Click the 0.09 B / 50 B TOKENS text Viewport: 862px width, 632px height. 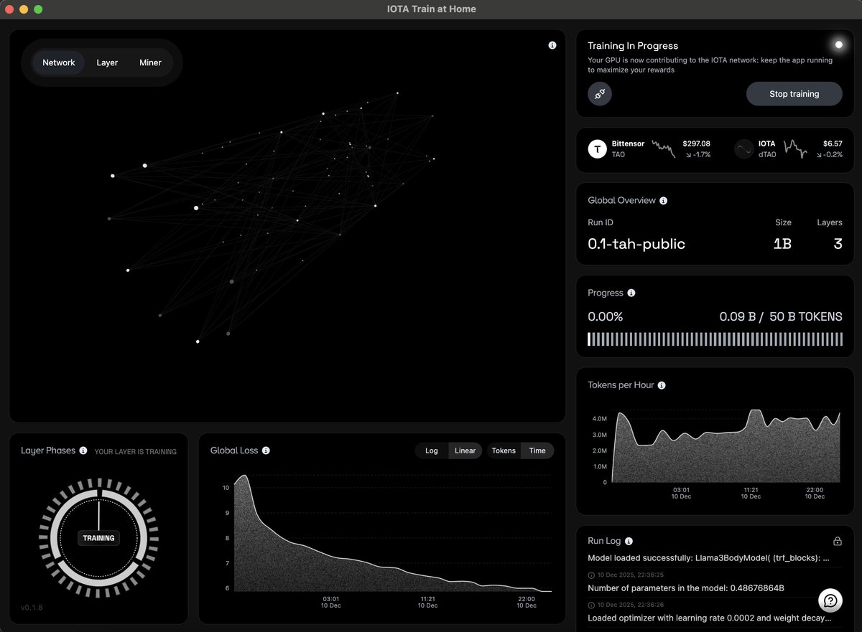[x=781, y=316]
